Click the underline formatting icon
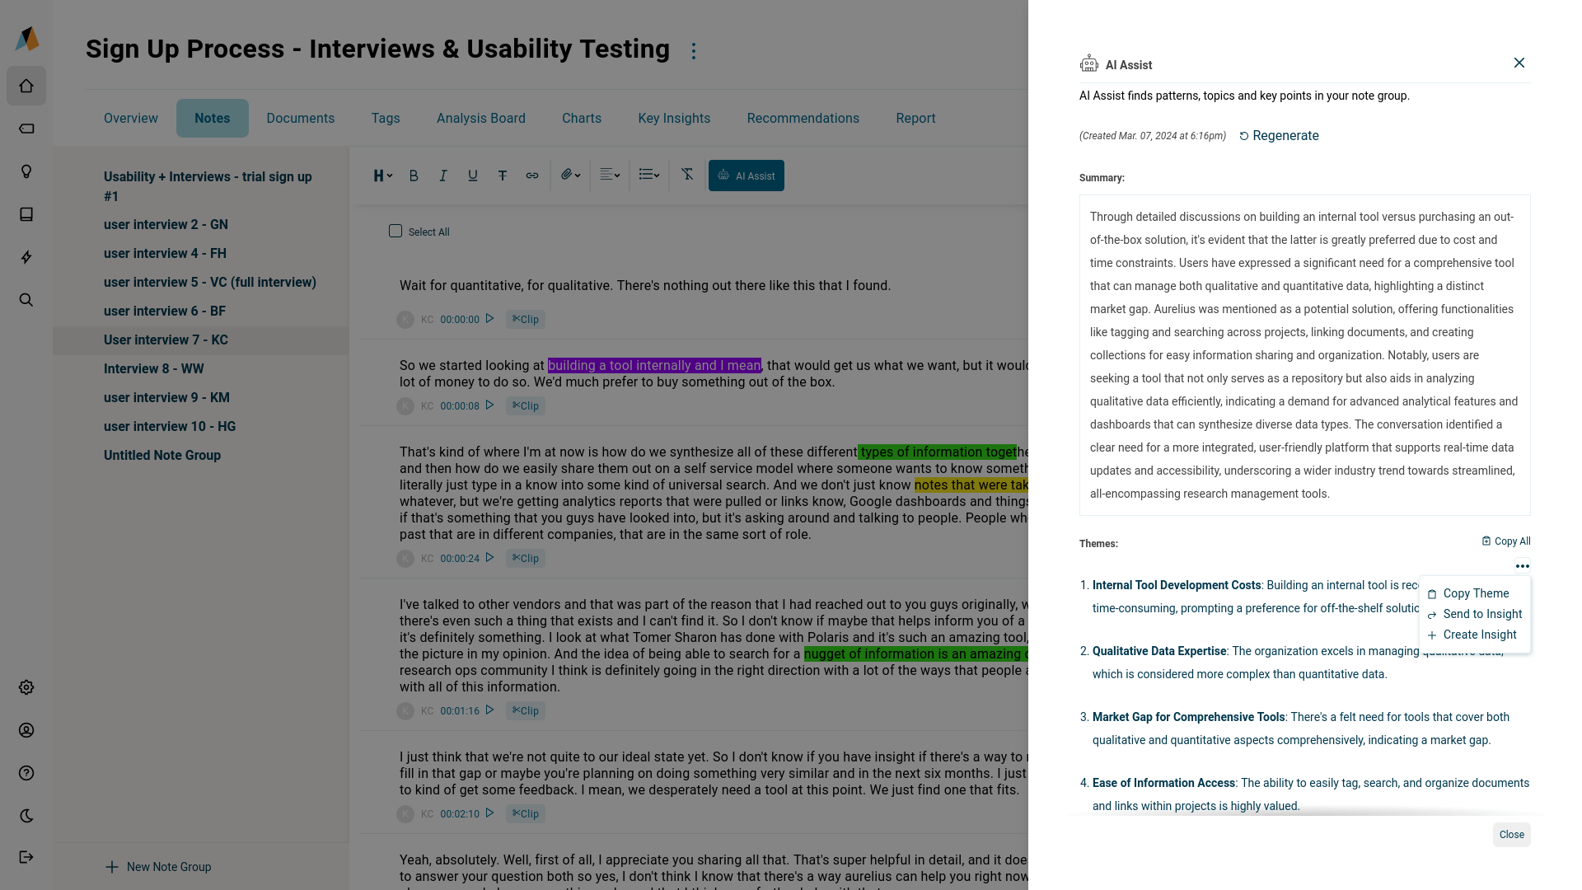The height and width of the screenshot is (890, 1582). point(471,175)
